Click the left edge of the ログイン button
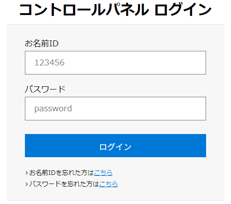The image size is (231, 204). [x=28, y=145]
